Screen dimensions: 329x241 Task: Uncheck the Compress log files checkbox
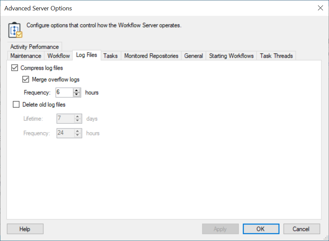pos(15,68)
